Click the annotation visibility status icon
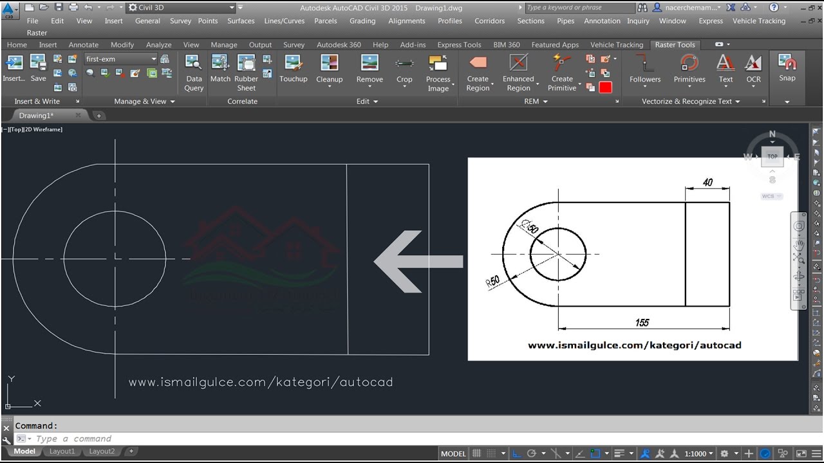The height and width of the screenshot is (463, 824). pos(645,453)
